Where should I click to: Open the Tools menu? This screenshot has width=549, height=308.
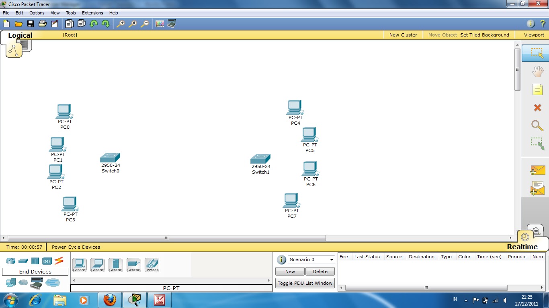pos(71,13)
